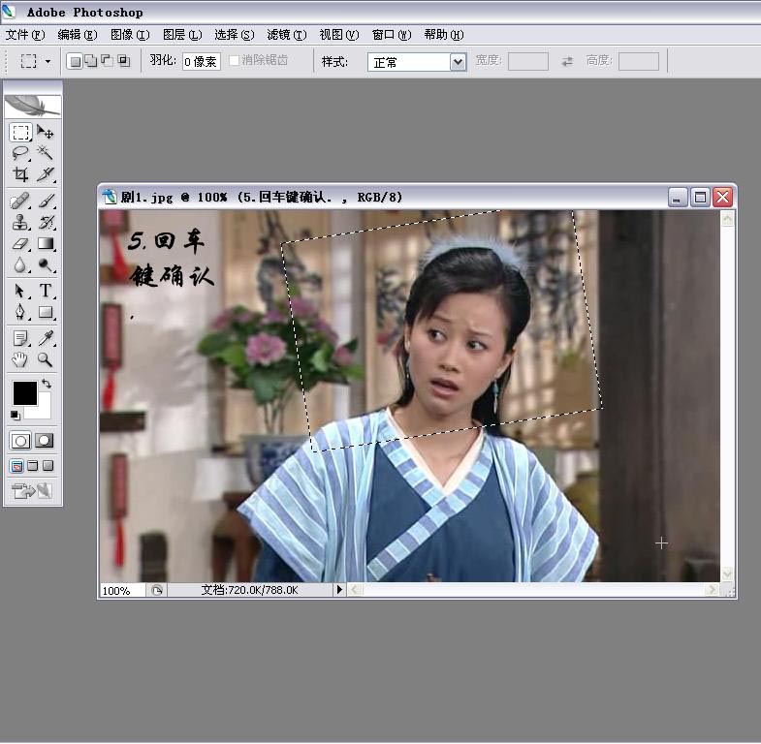Swap foreground and background colors
This screenshot has width=761, height=744.
point(47,384)
